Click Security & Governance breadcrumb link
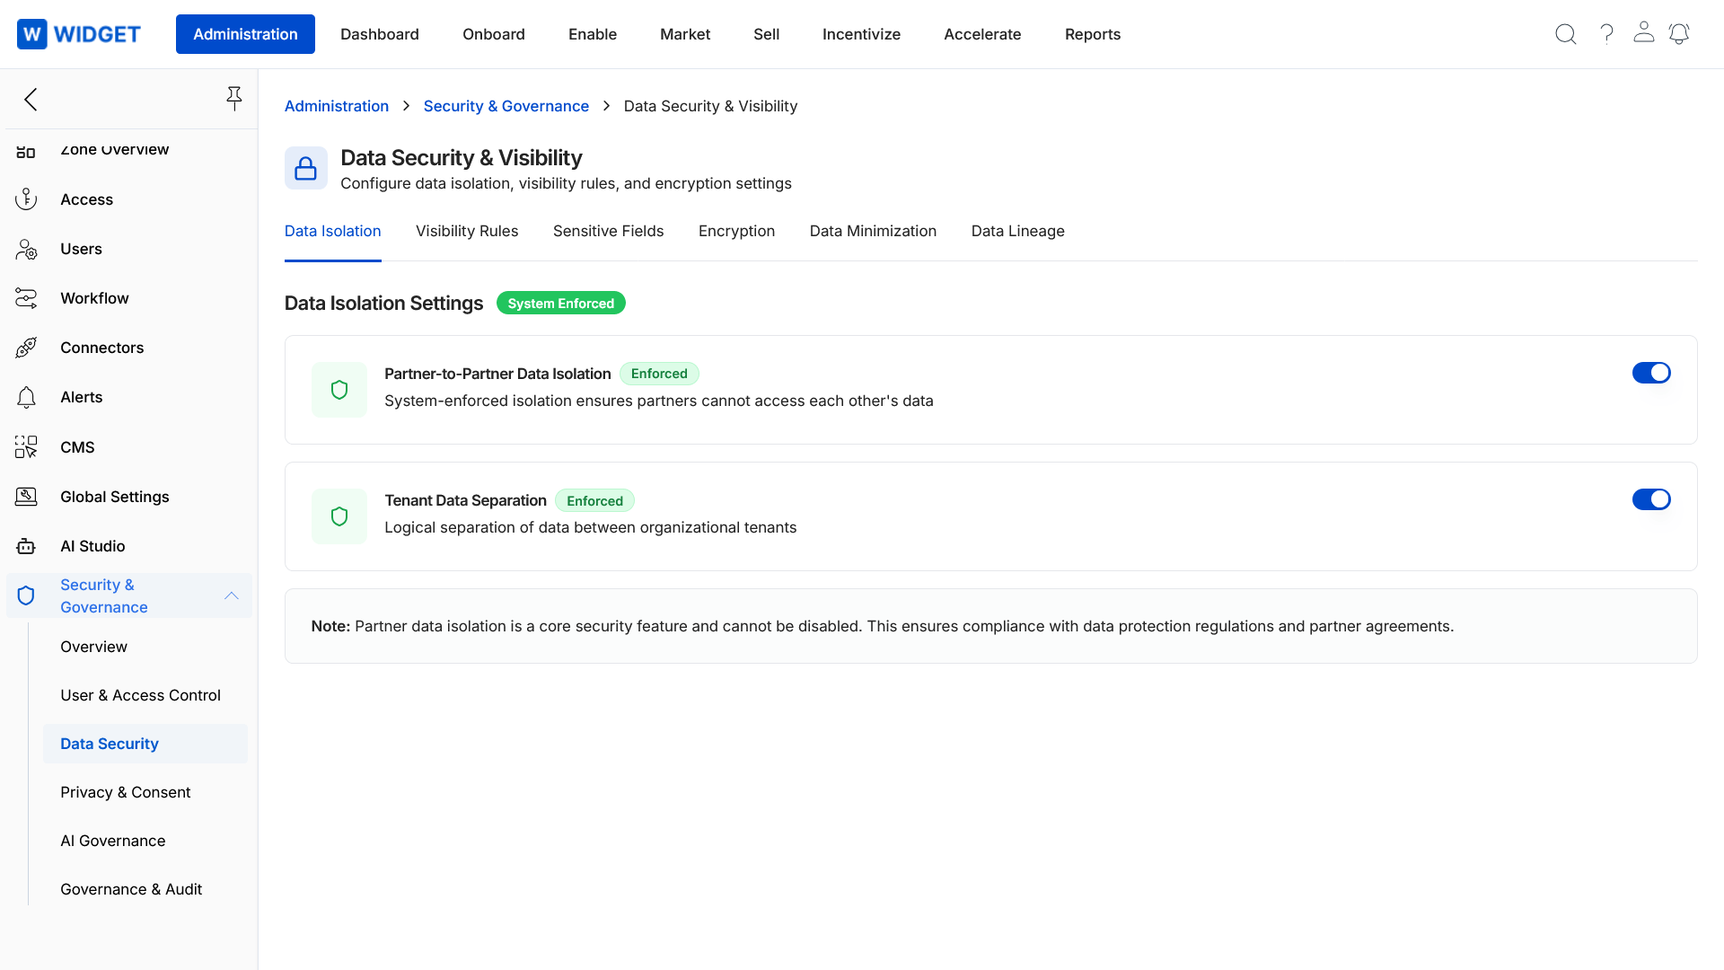This screenshot has width=1724, height=970. tap(506, 106)
